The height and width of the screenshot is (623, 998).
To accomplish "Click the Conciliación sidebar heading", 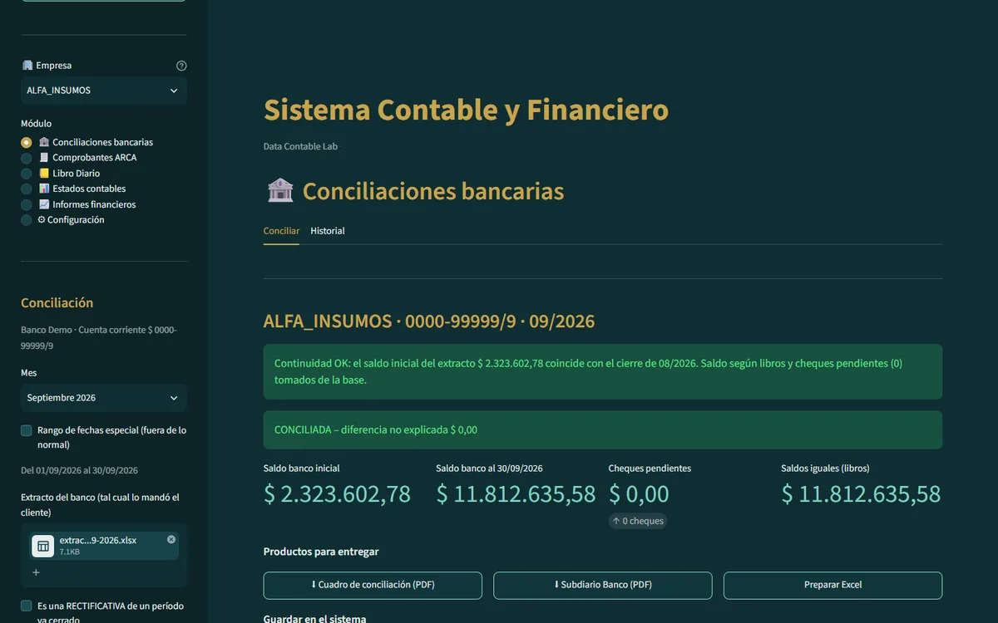I will (57, 303).
